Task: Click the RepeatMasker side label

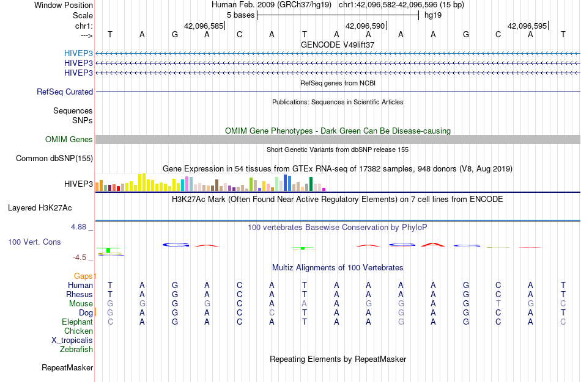Action: (67, 367)
